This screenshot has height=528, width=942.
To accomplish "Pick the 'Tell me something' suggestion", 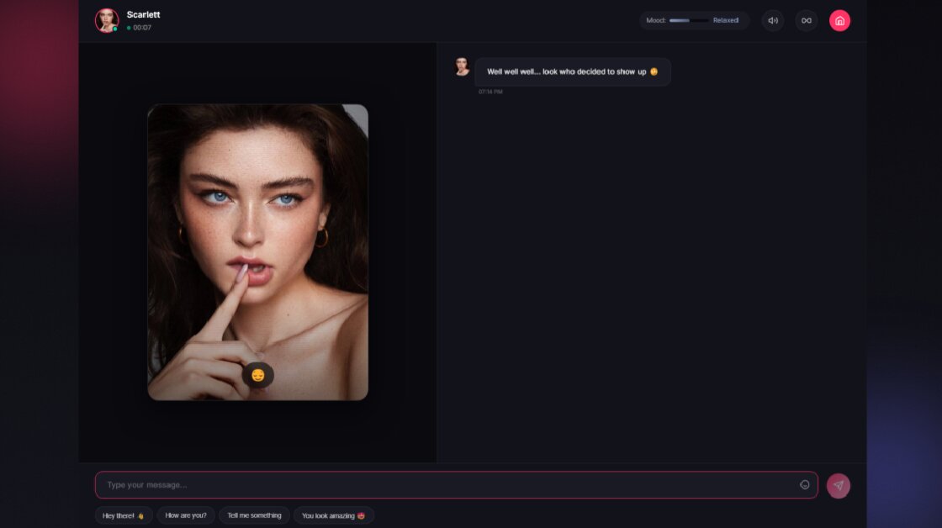I will [254, 515].
